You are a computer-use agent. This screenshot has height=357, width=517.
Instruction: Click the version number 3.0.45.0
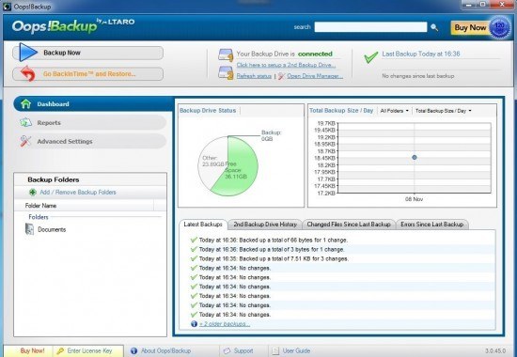pyautogui.click(x=495, y=350)
